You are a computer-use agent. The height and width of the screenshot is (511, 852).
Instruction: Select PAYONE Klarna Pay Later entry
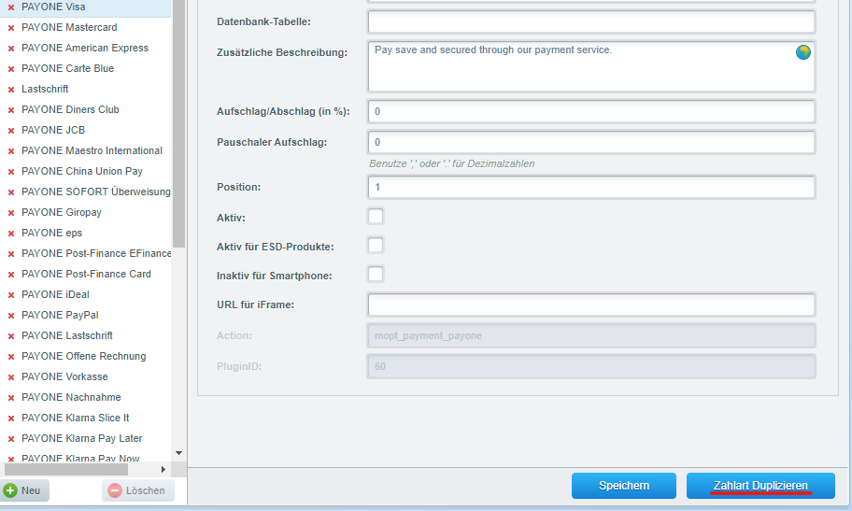pos(85,439)
